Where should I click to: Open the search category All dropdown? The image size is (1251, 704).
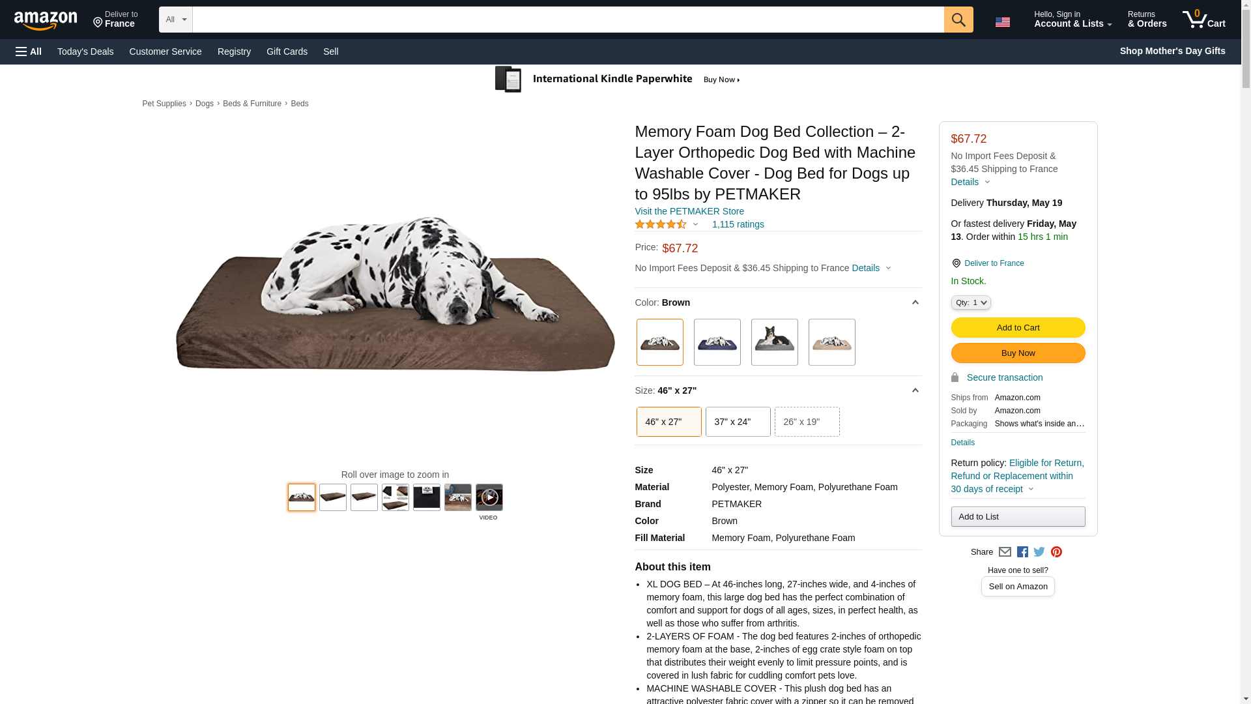click(175, 20)
